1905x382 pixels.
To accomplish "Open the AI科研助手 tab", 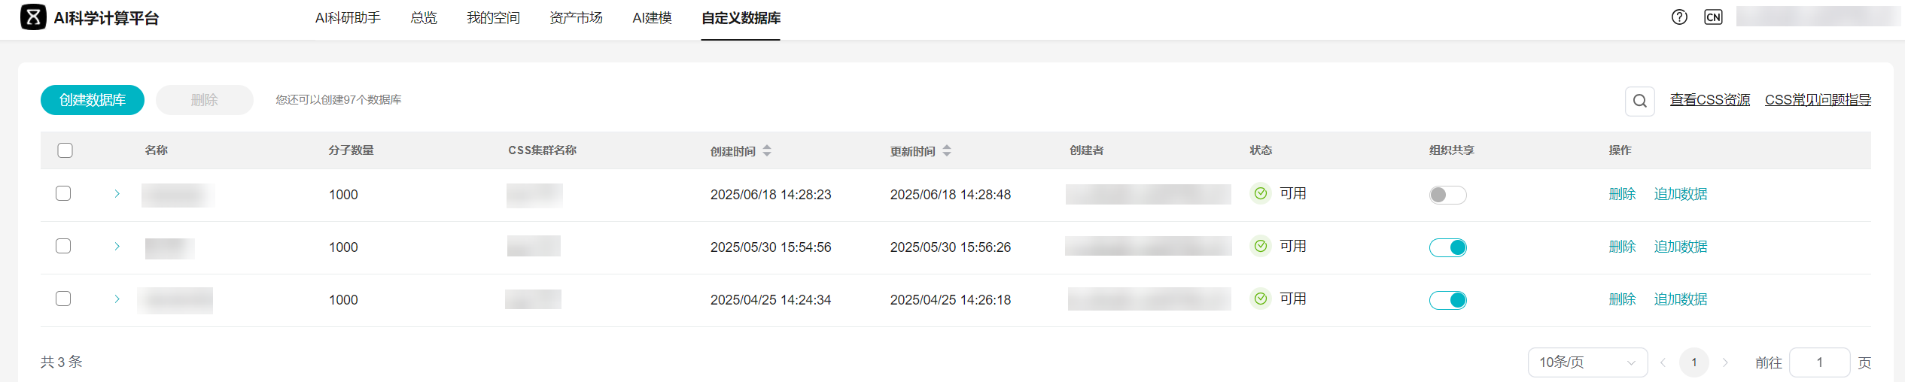I will pos(348,17).
